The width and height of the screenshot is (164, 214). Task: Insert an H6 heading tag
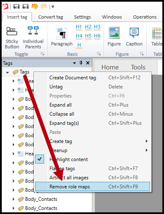(97, 36)
